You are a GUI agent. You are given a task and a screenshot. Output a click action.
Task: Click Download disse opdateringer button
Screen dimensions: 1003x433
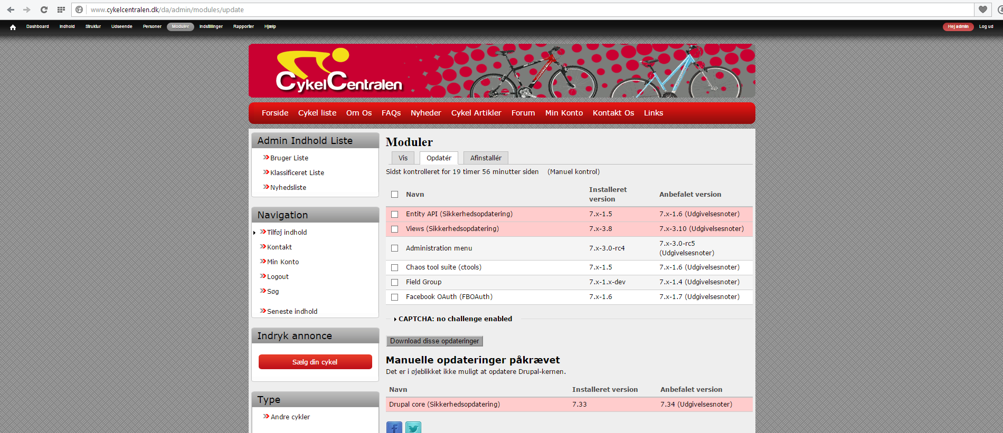coord(434,341)
